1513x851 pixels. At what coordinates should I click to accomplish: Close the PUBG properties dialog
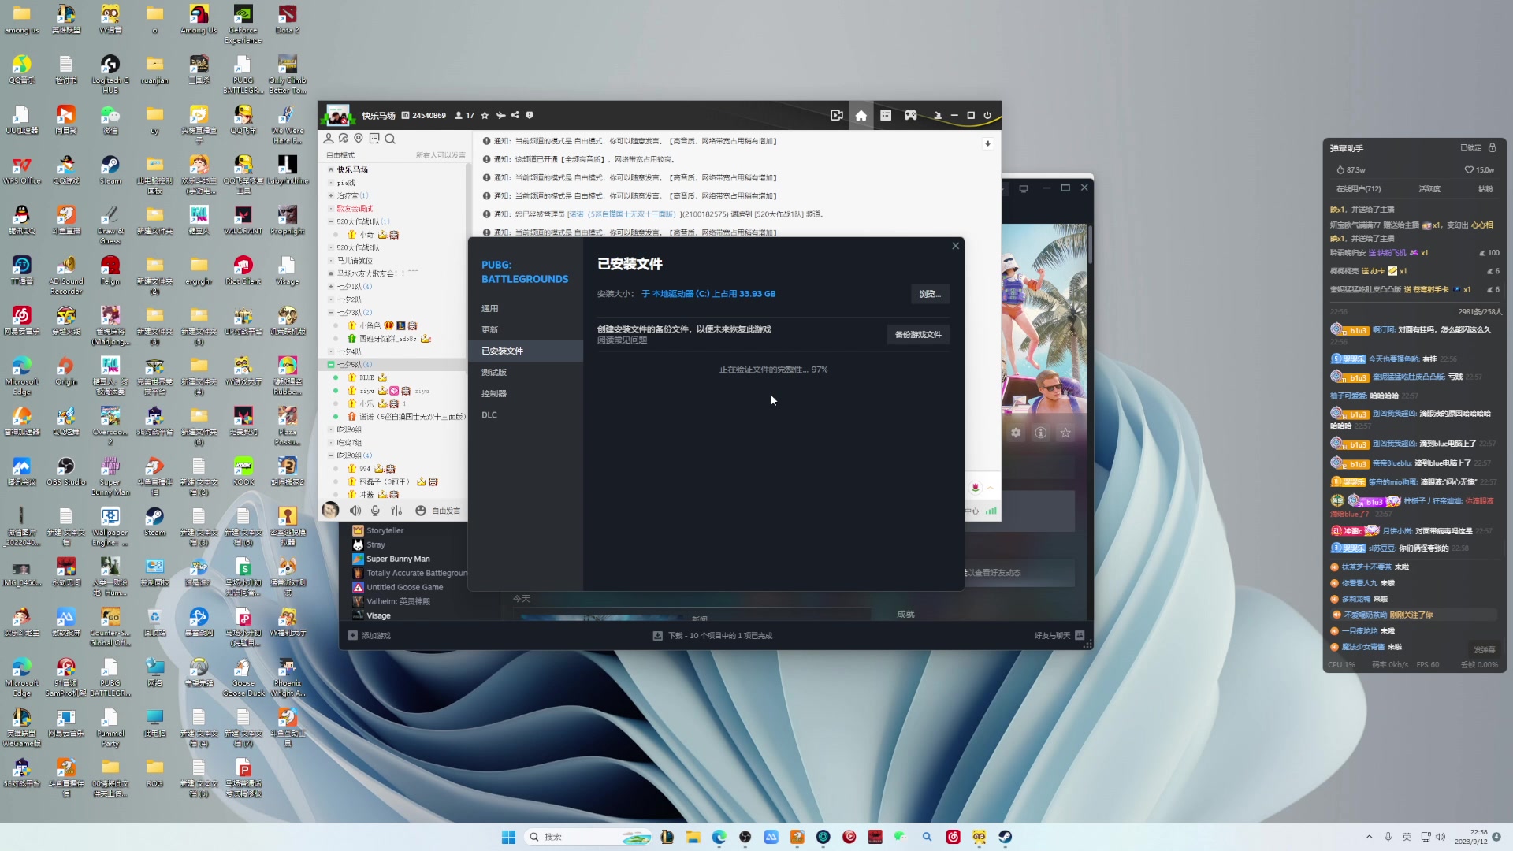(955, 246)
